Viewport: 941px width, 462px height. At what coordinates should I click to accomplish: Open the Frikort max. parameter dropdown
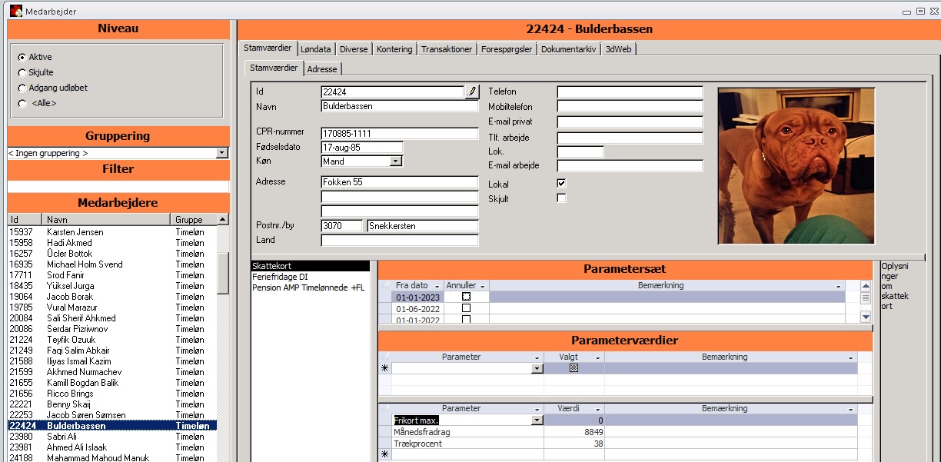(537, 420)
